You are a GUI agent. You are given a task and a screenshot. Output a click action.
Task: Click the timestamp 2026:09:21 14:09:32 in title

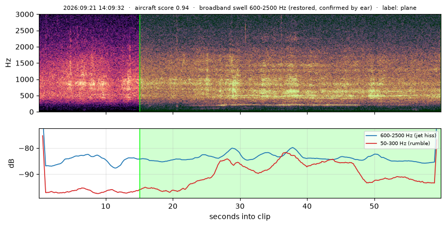point(93,8)
